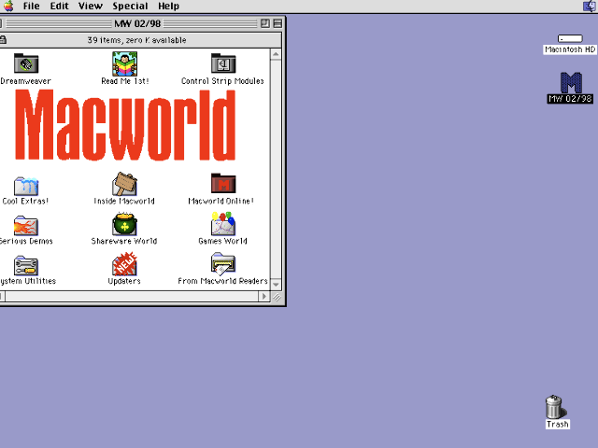
Task: Click the '39 items, zero K available' text
Action: (136, 40)
